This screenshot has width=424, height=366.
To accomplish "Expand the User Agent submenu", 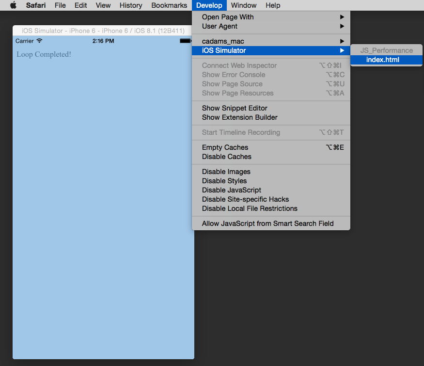I will click(271, 26).
